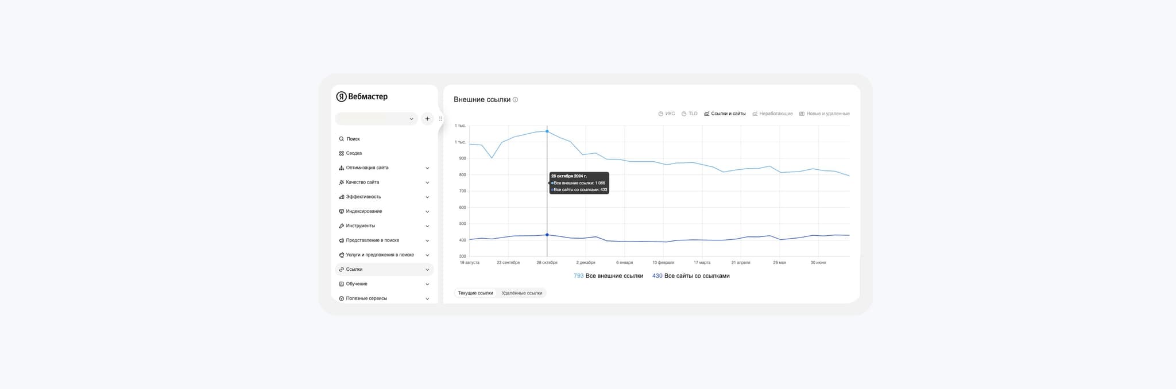Click the info icon beside Внешние ссылки
The image size is (1176, 389).
515,100
